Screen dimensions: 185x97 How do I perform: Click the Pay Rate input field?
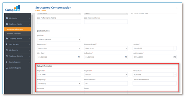(x=59, y=75)
